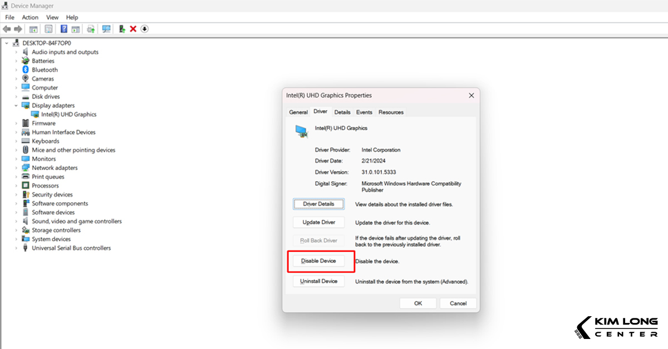
Task: Click the Show/Hide Console Tree toolbar icon
Action: pyautogui.click(x=33, y=29)
